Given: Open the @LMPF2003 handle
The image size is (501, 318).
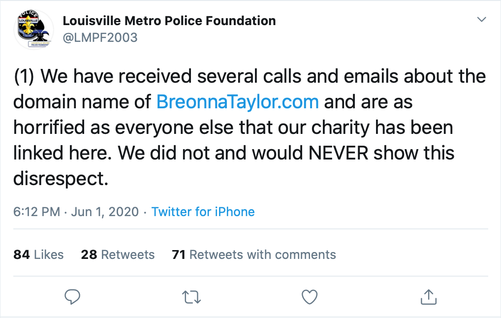Looking at the screenshot, I should coord(100,38).
